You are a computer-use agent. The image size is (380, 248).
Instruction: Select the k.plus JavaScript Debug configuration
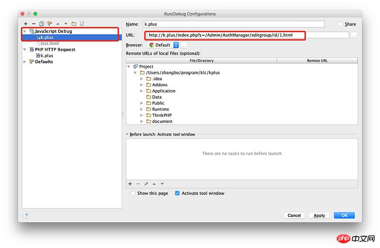tap(72, 37)
